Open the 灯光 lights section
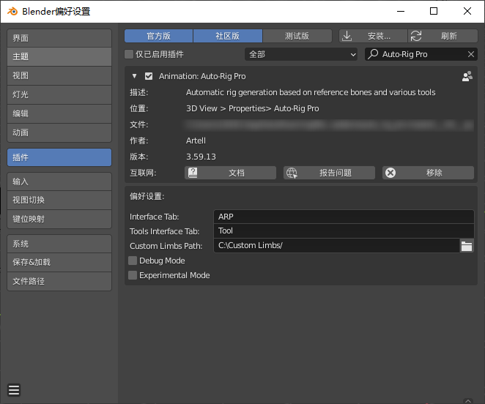Image resolution: width=485 pixels, height=404 pixels. coord(59,94)
